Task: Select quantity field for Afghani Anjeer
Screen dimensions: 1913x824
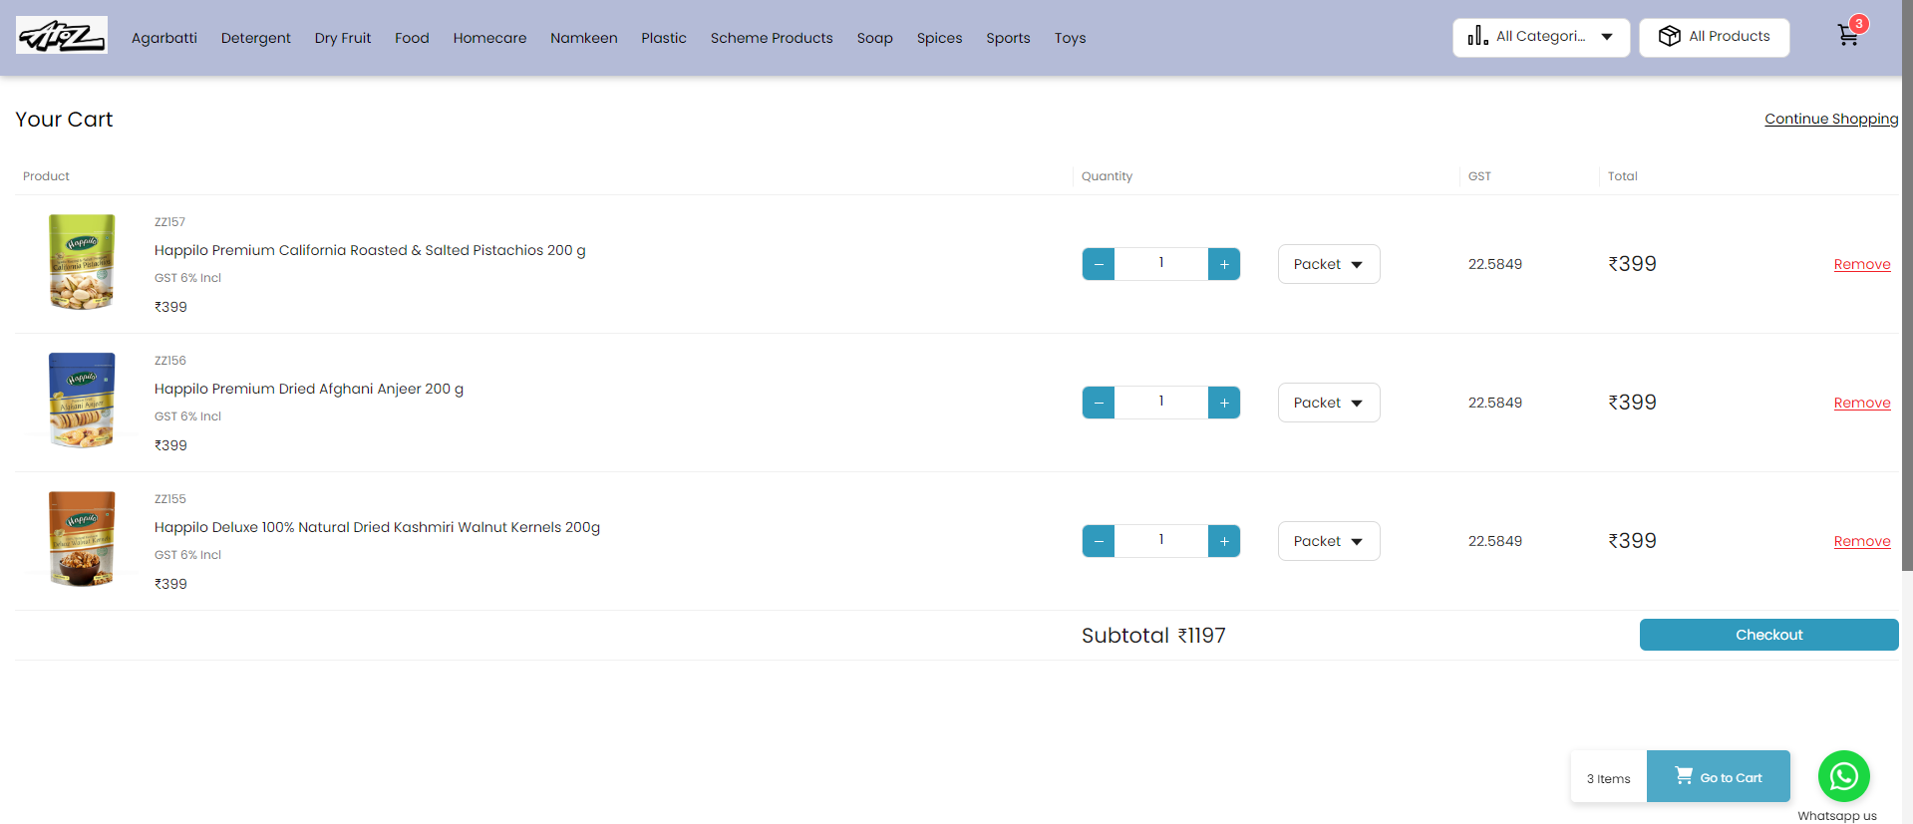Action: tap(1161, 403)
